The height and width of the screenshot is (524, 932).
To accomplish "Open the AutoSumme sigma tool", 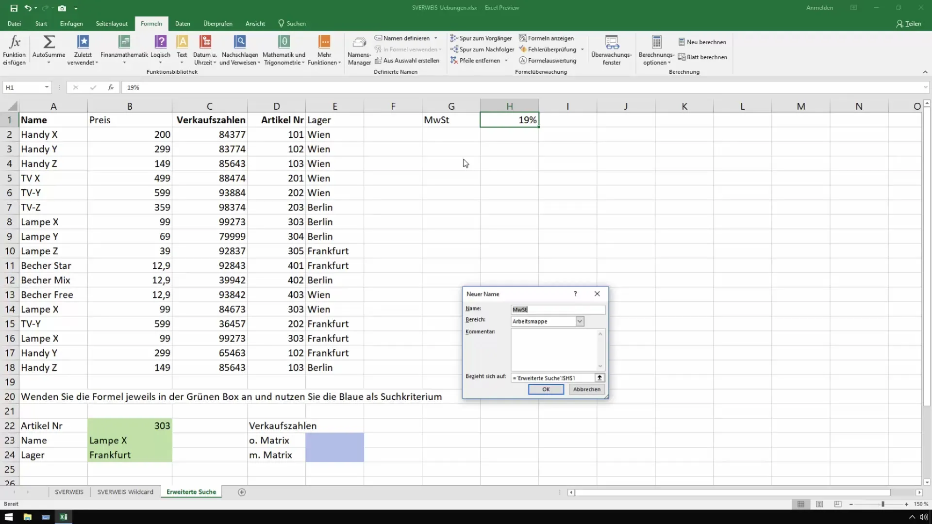I will pos(49,50).
